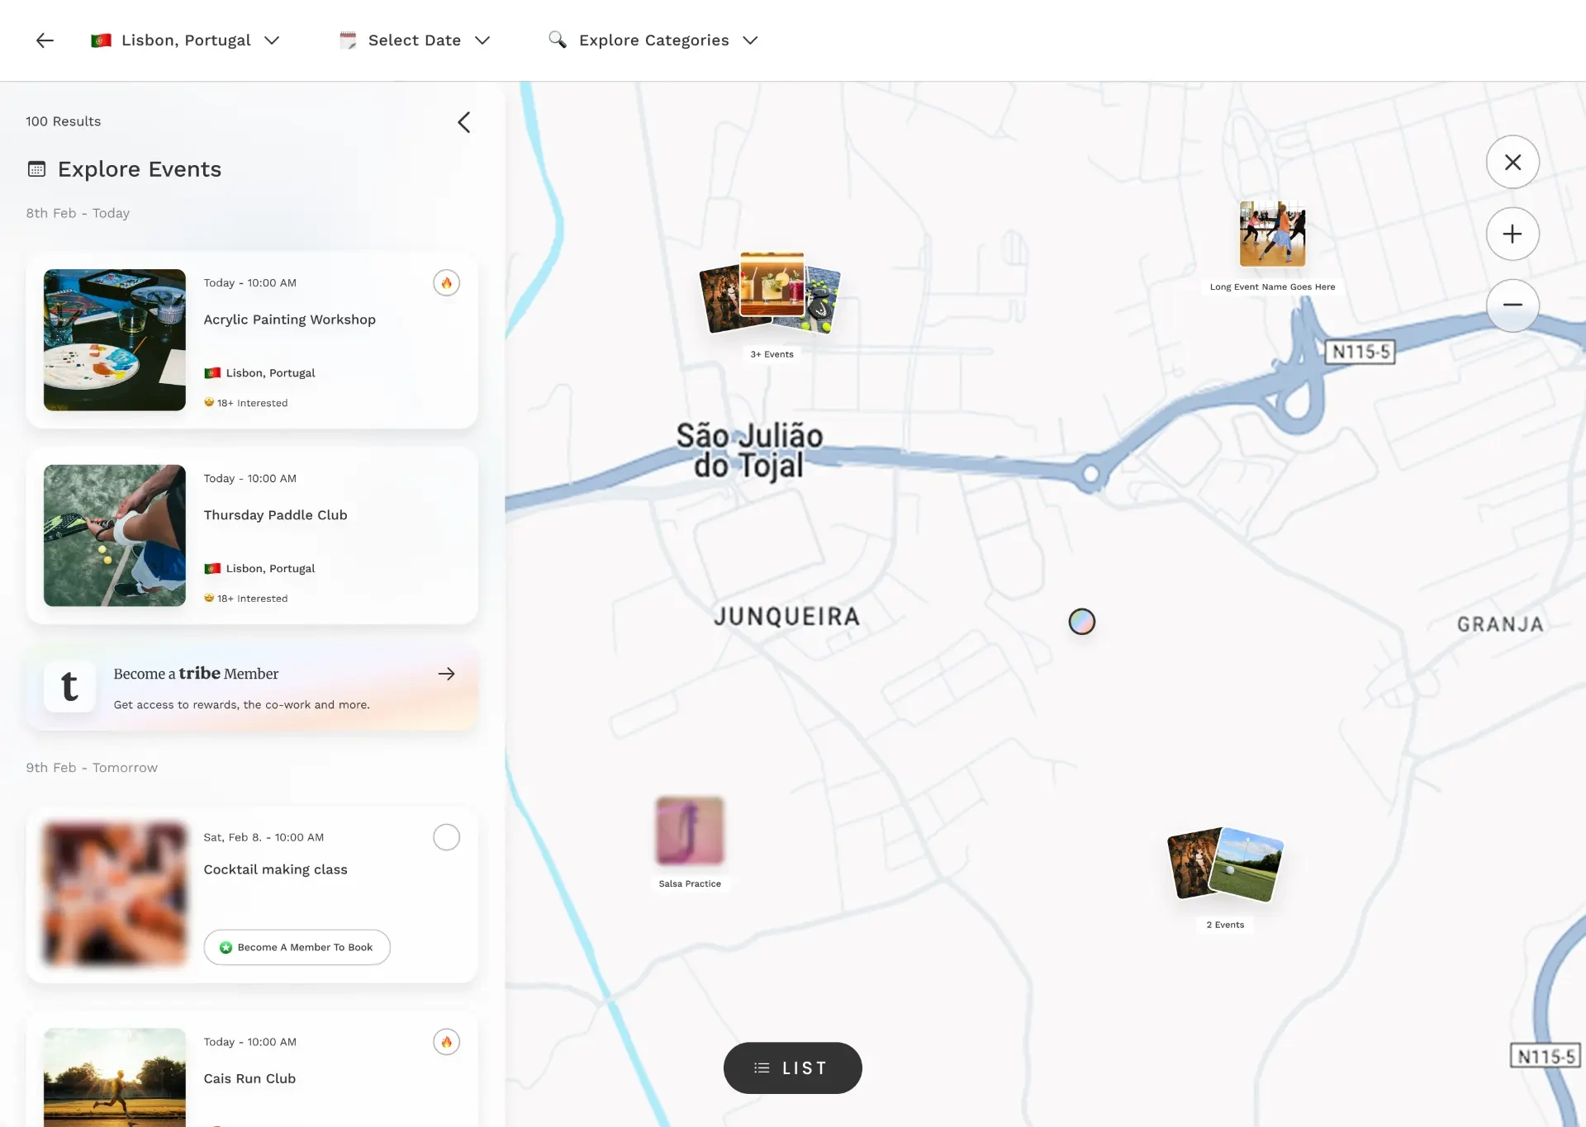This screenshot has height=1127, width=1586.
Task: Toggle fire icon on Cais Run Club
Action: point(446,1042)
